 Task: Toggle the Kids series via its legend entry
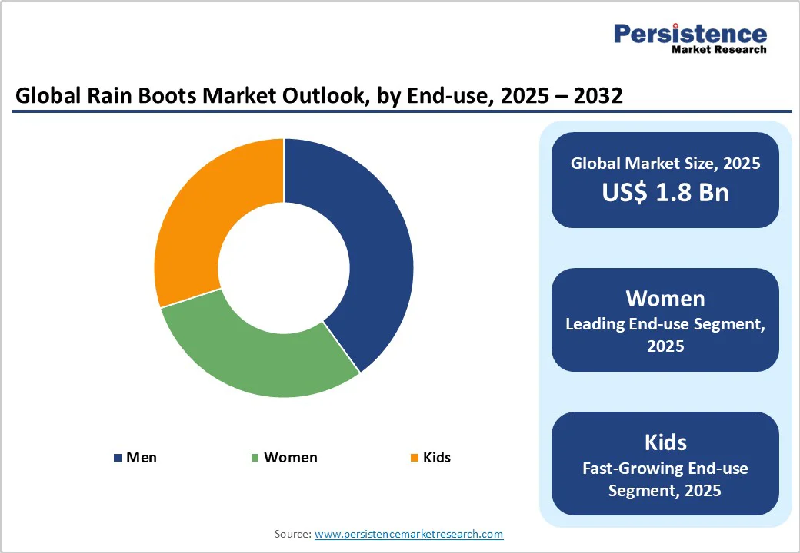tap(435, 457)
